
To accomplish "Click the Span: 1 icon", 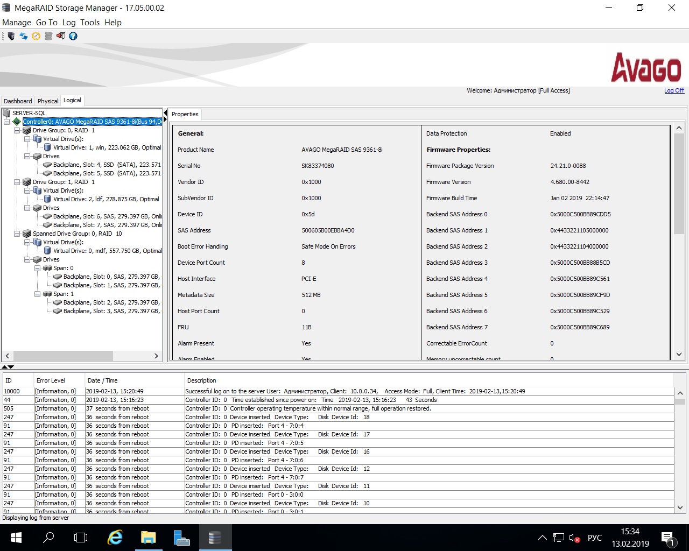I will point(47,294).
